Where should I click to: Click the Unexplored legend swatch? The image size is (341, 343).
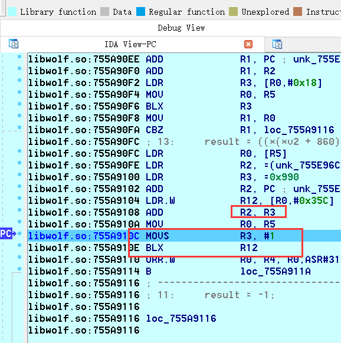tap(233, 12)
